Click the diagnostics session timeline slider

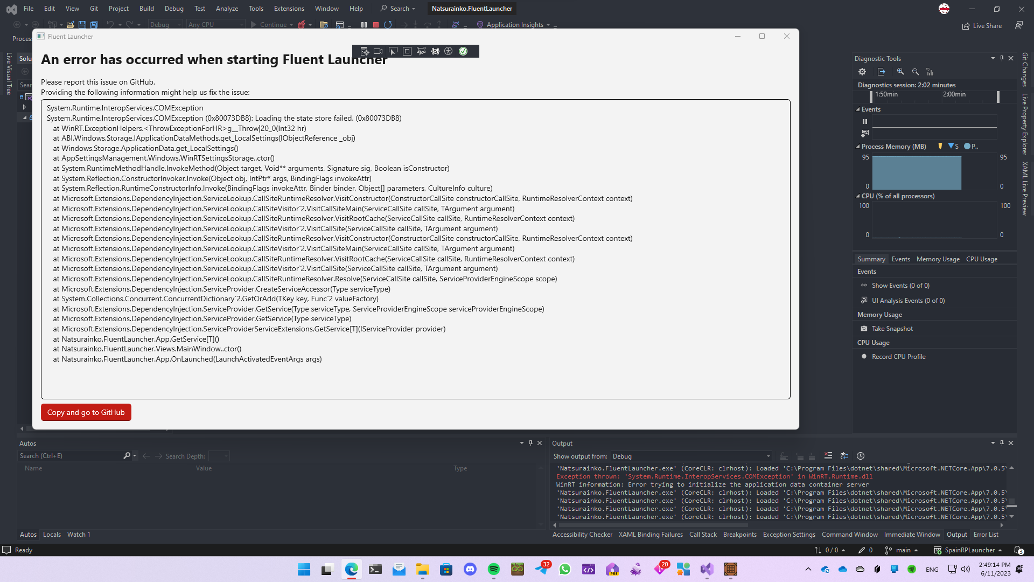coord(997,97)
